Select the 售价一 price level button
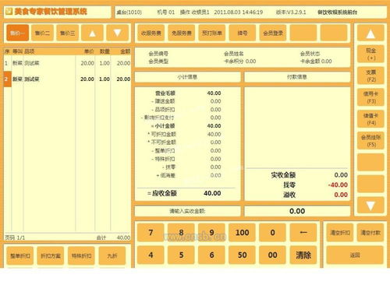This screenshot has width=390, height=292. point(17,33)
